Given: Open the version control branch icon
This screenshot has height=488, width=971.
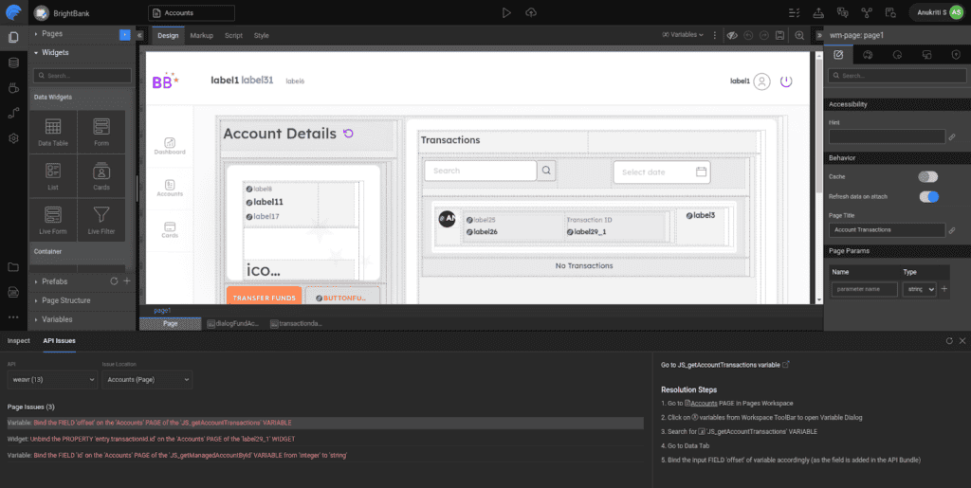Looking at the screenshot, I should tap(867, 12).
